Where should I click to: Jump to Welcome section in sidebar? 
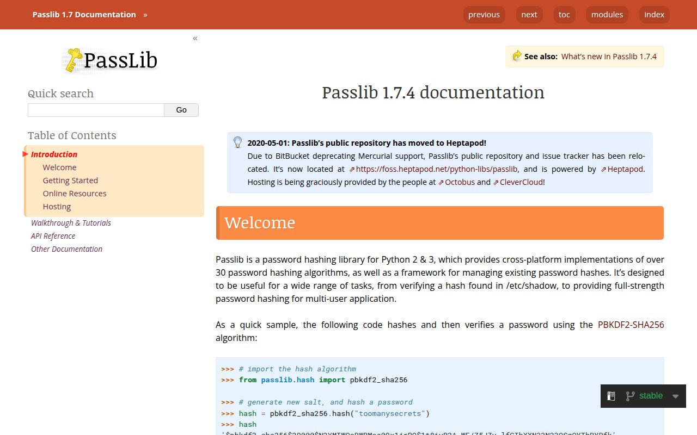click(59, 167)
